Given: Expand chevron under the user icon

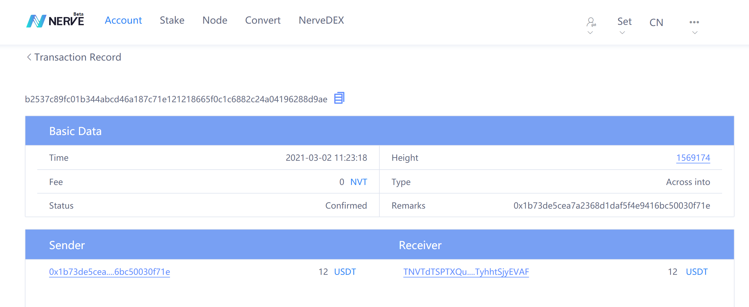Looking at the screenshot, I should pyautogui.click(x=590, y=33).
